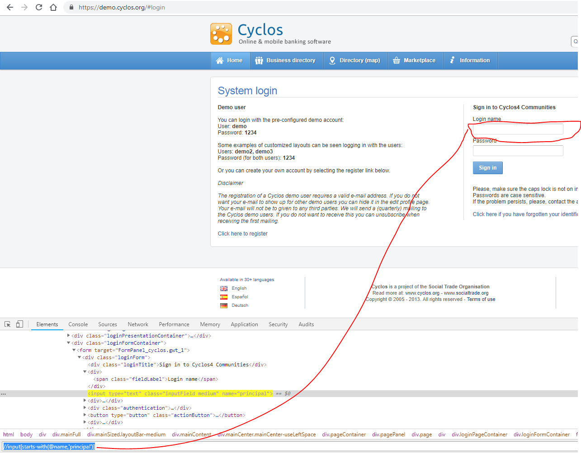Click the div.loginFormContainer breadcrumb item
Image resolution: width=581 pixels, height=453 pixels.
pyautogui.click(x=542, y=435)
